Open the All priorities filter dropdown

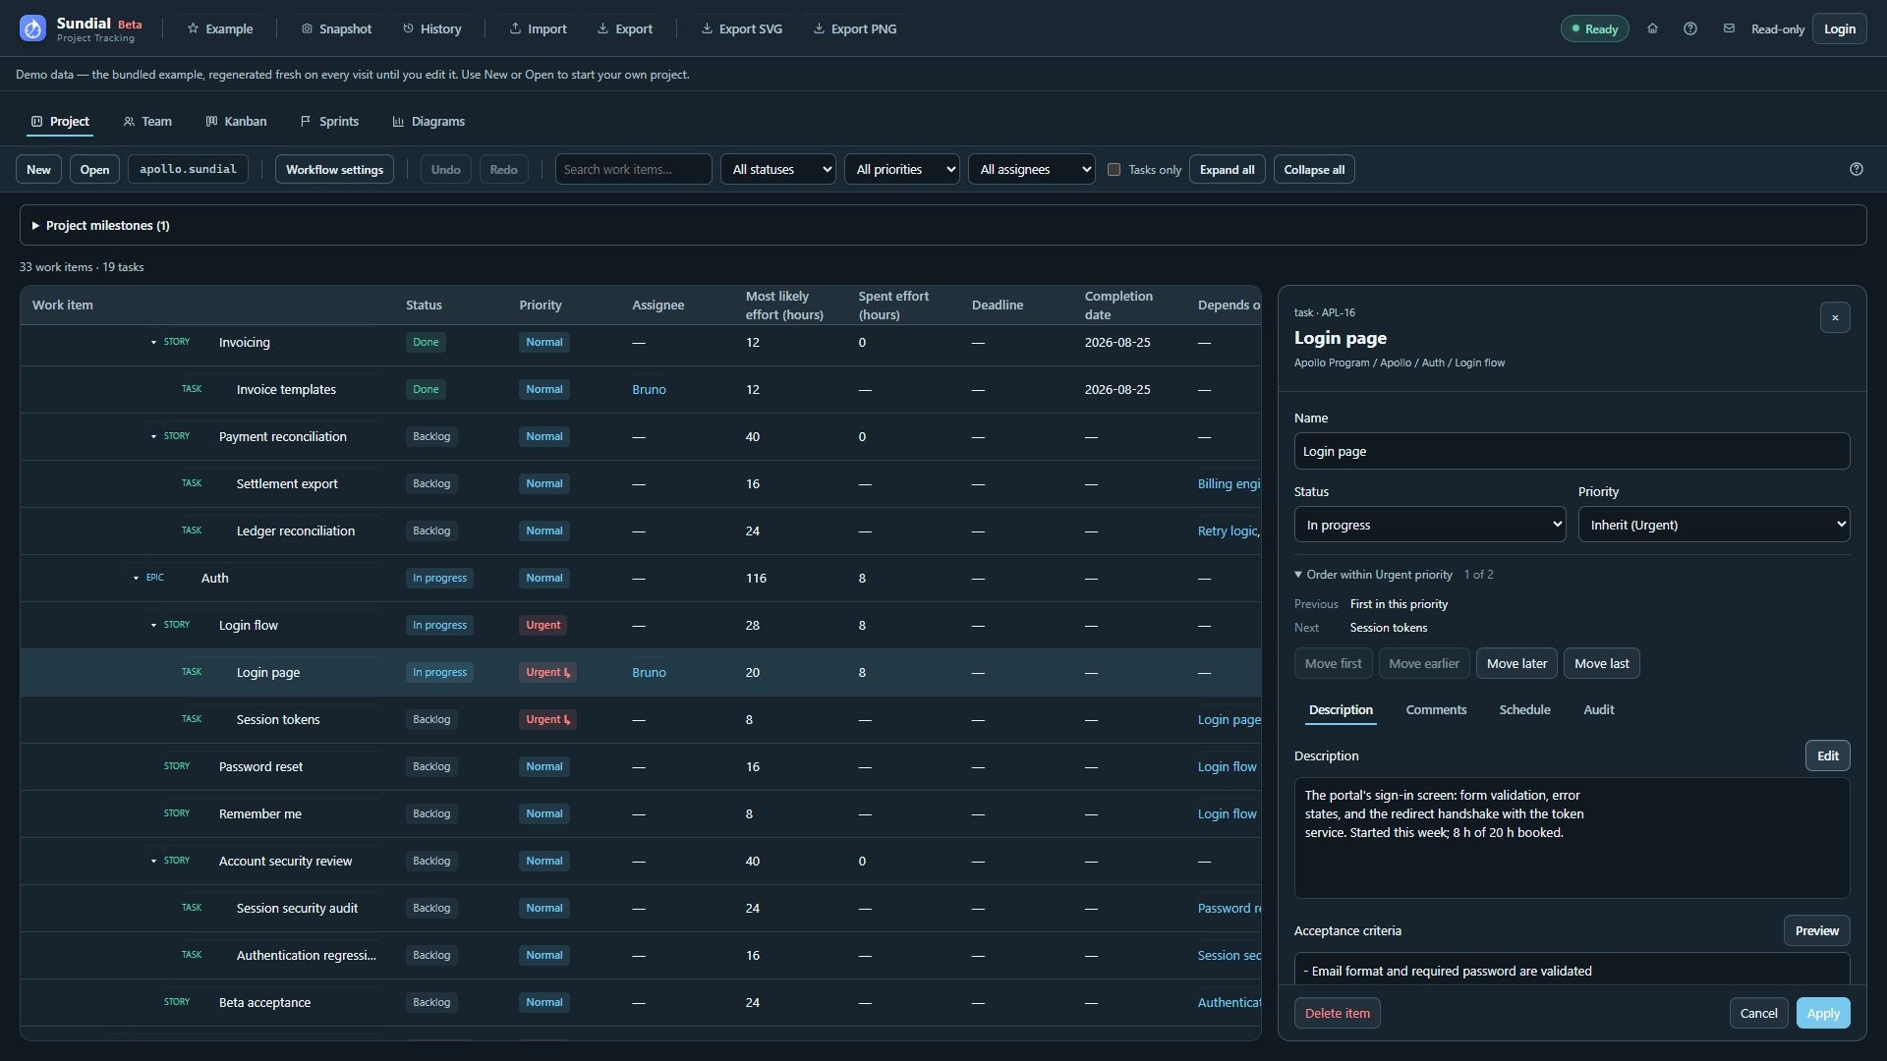tap(901, 169)
